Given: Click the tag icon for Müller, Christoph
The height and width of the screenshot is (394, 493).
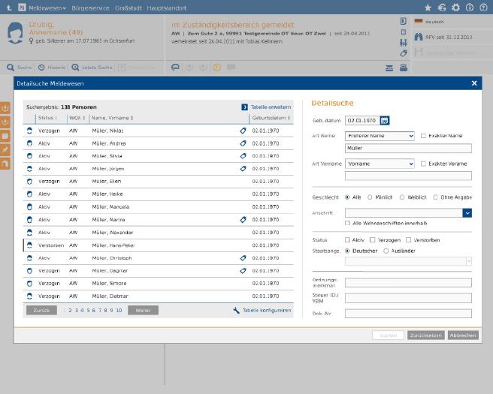Looking at the screenshot, I should click(x=243, y=258).
